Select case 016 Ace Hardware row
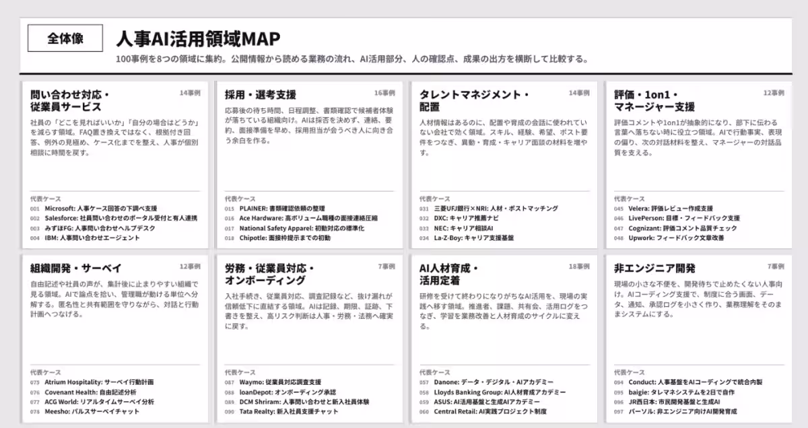808x428 pixels. [301, 218]
